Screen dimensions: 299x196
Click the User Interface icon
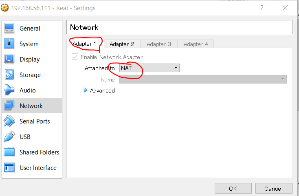pos(9,167)
